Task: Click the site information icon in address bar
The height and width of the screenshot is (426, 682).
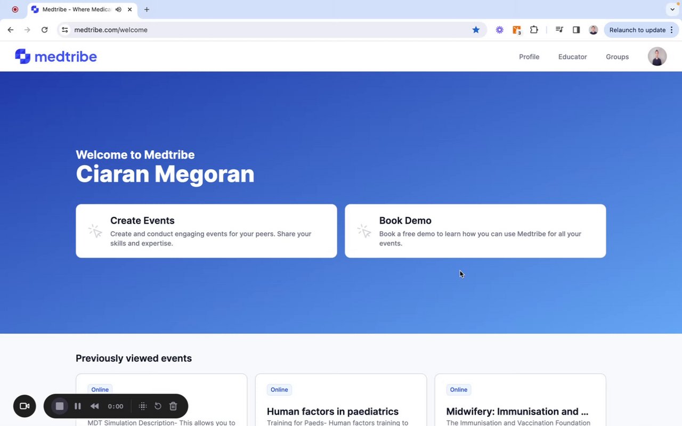Action: click(65, 30)
